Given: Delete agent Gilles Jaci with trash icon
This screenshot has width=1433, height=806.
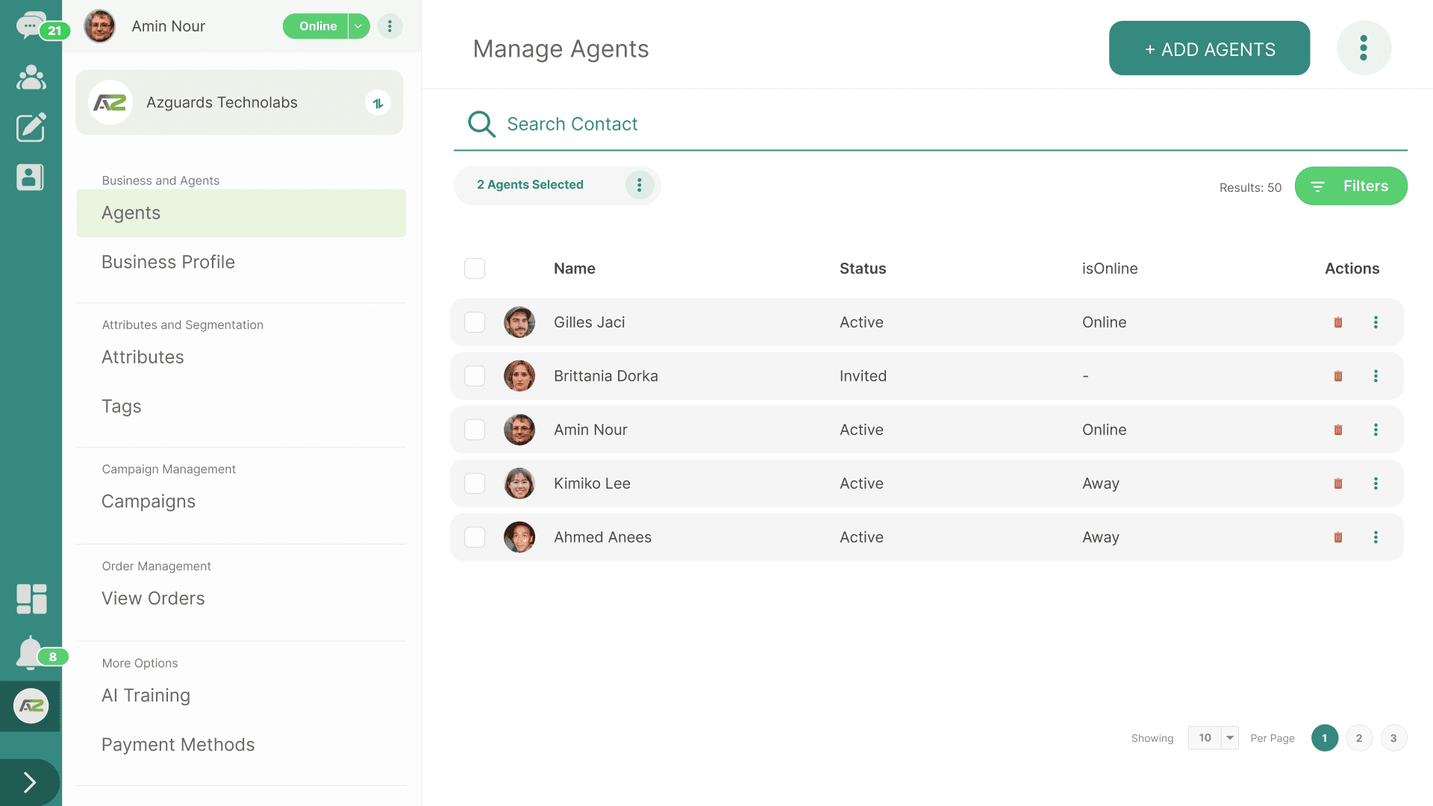Looking at the screenshot, I should [1338, 322].
